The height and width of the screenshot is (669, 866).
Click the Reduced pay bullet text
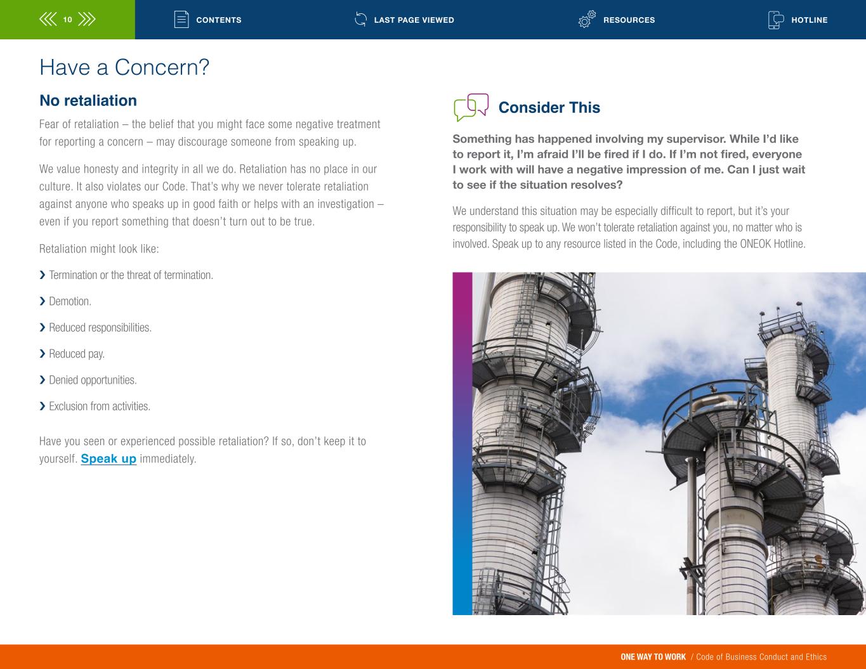(77, 354)
